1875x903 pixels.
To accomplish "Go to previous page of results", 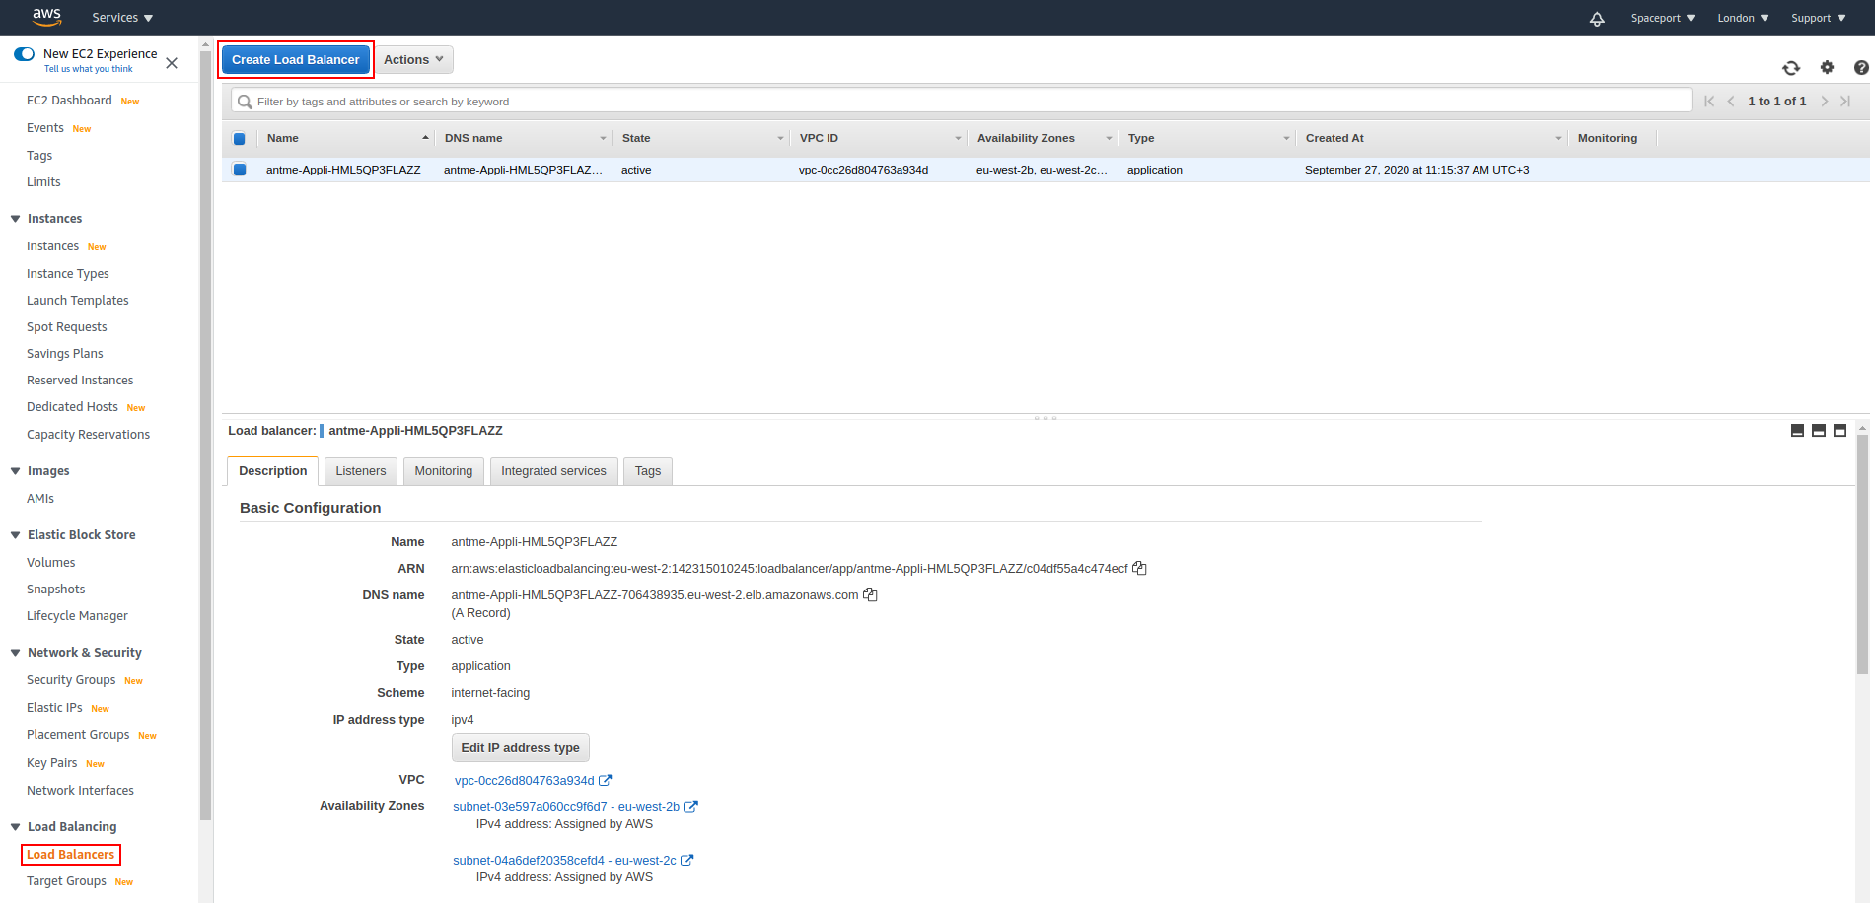I will point(1731,102).
